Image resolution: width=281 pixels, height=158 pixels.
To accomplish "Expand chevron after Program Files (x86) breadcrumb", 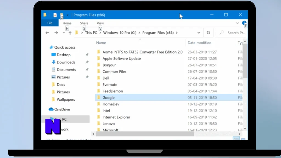I will 177,33.
